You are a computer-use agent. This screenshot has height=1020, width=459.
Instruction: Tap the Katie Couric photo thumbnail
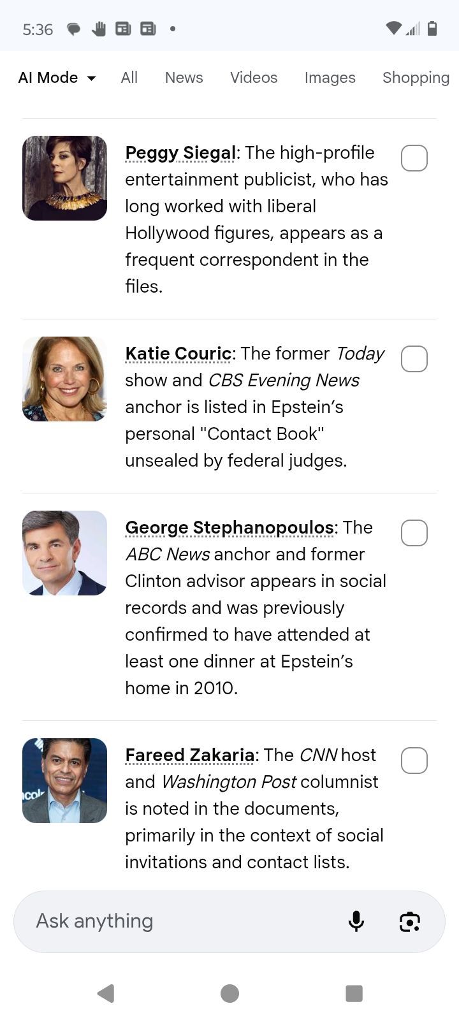[x=64, y=379]
